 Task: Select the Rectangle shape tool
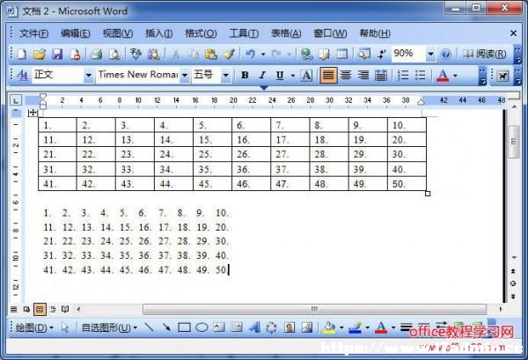(x=184, y=327)
